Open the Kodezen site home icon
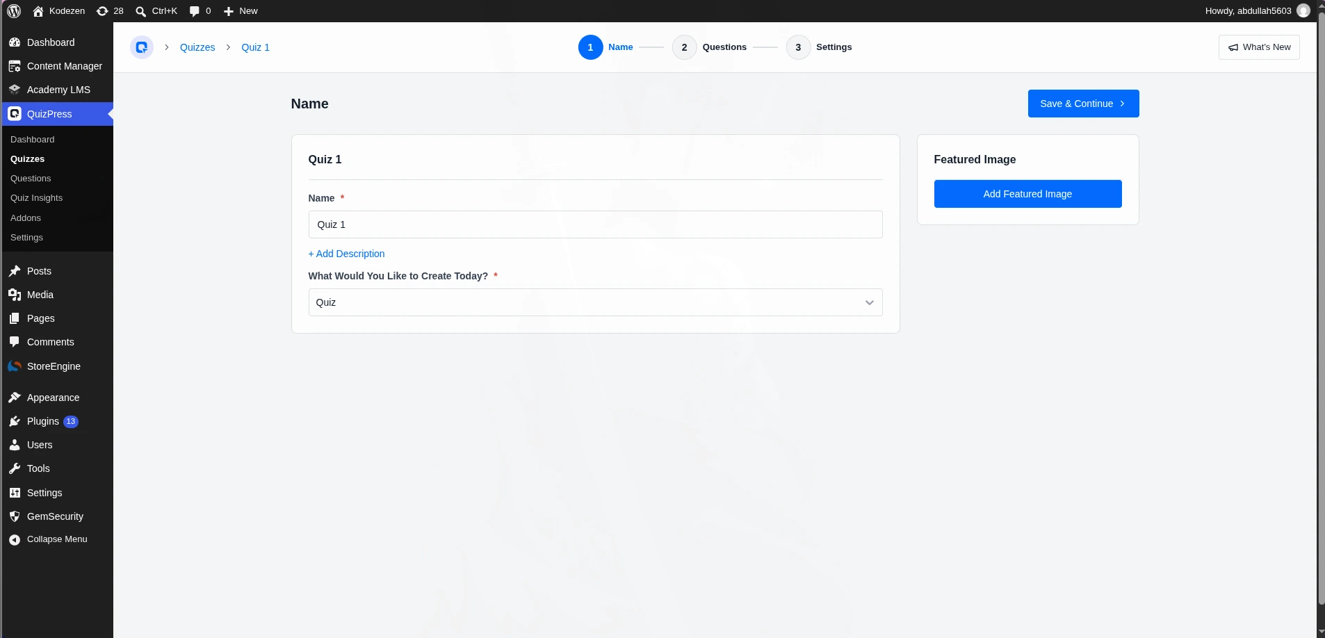 (x=38, y=11)
